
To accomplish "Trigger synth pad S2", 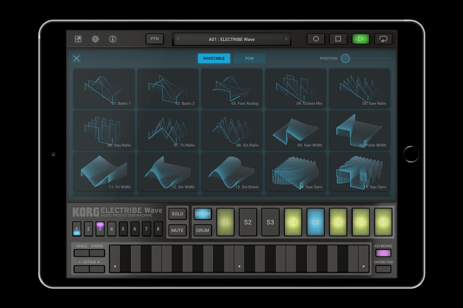I will pos(248,222).
